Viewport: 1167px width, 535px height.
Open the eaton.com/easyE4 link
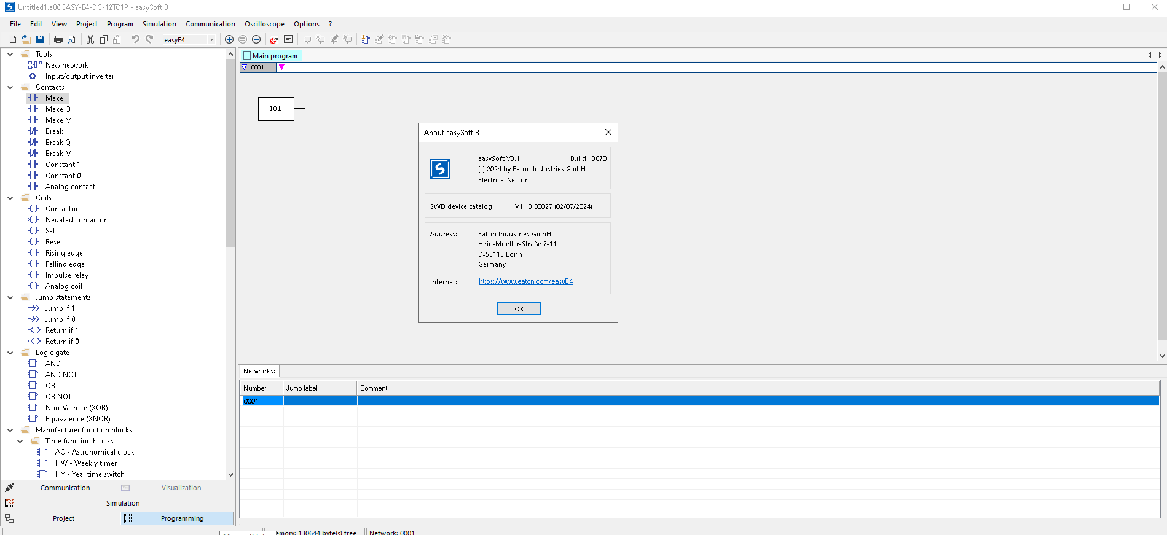(525, 281)
